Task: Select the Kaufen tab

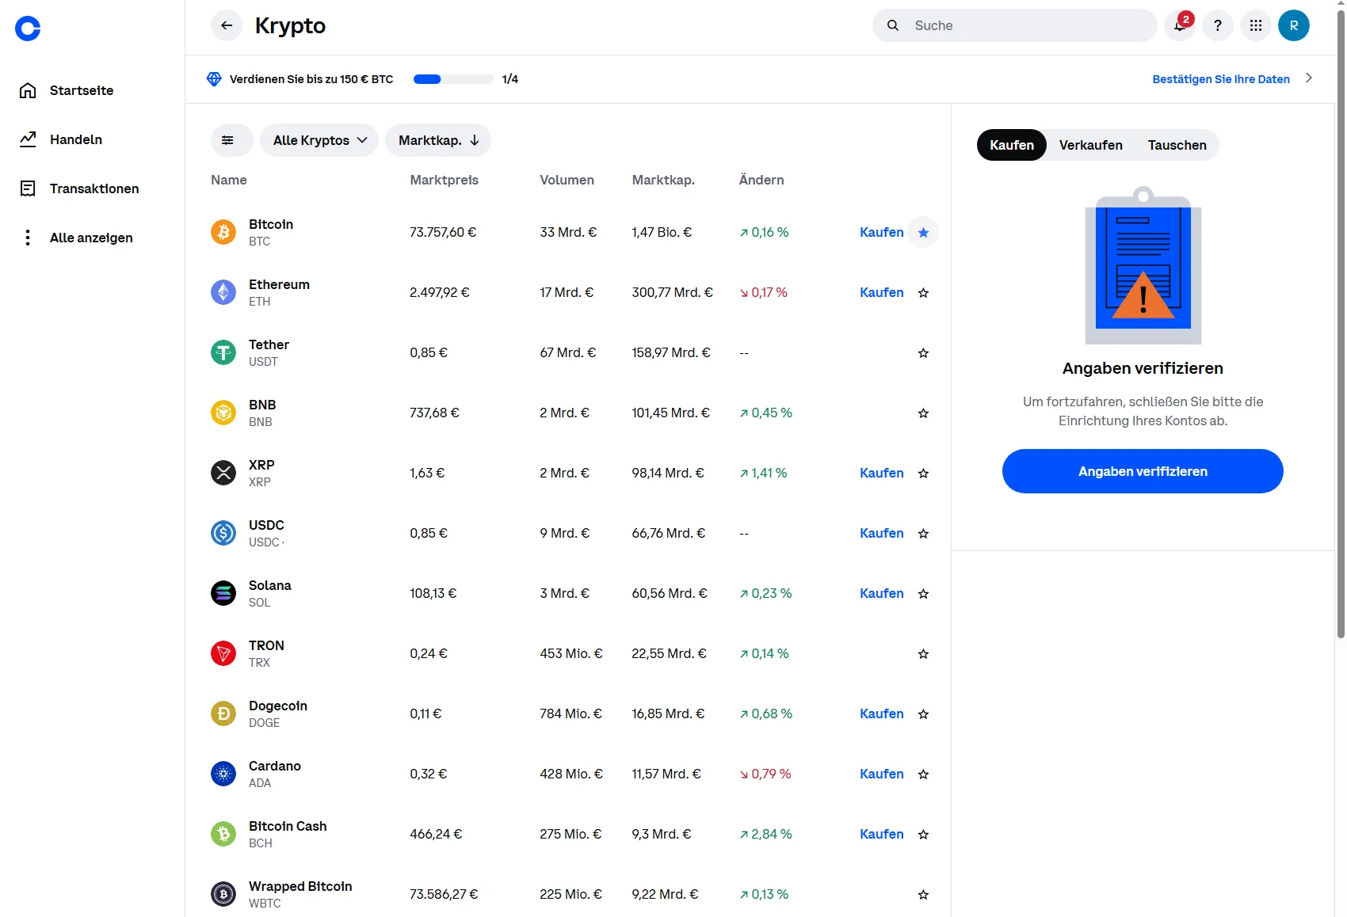Action: 1012,145
